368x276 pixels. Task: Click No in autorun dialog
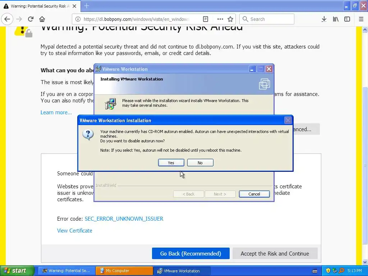coord(200,163)
